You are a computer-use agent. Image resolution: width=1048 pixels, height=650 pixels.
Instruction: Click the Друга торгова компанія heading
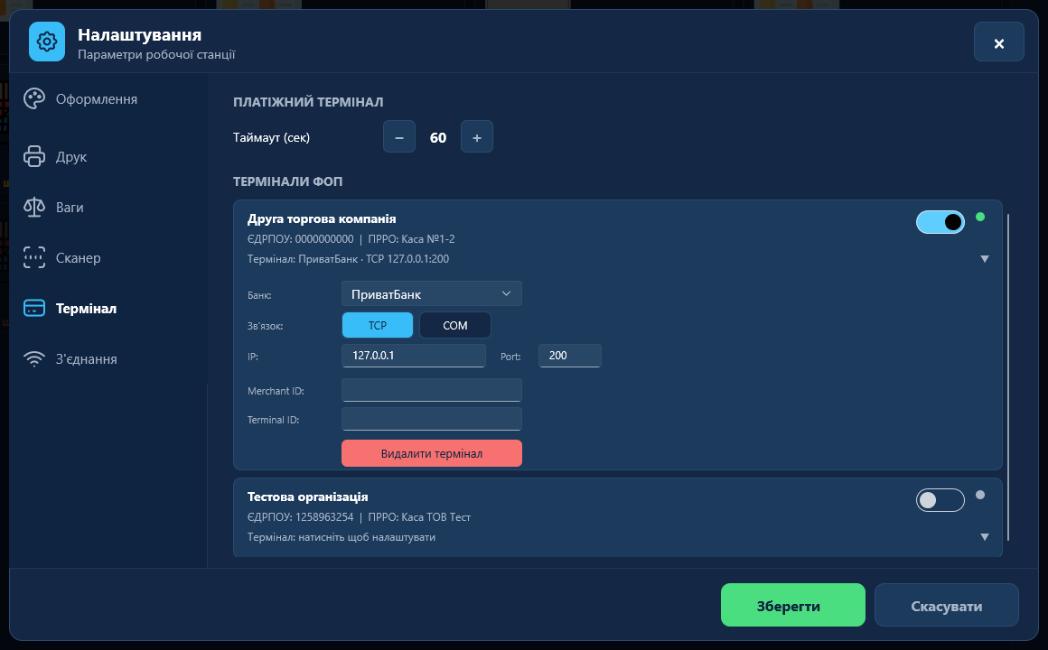(x=322, y=219)
